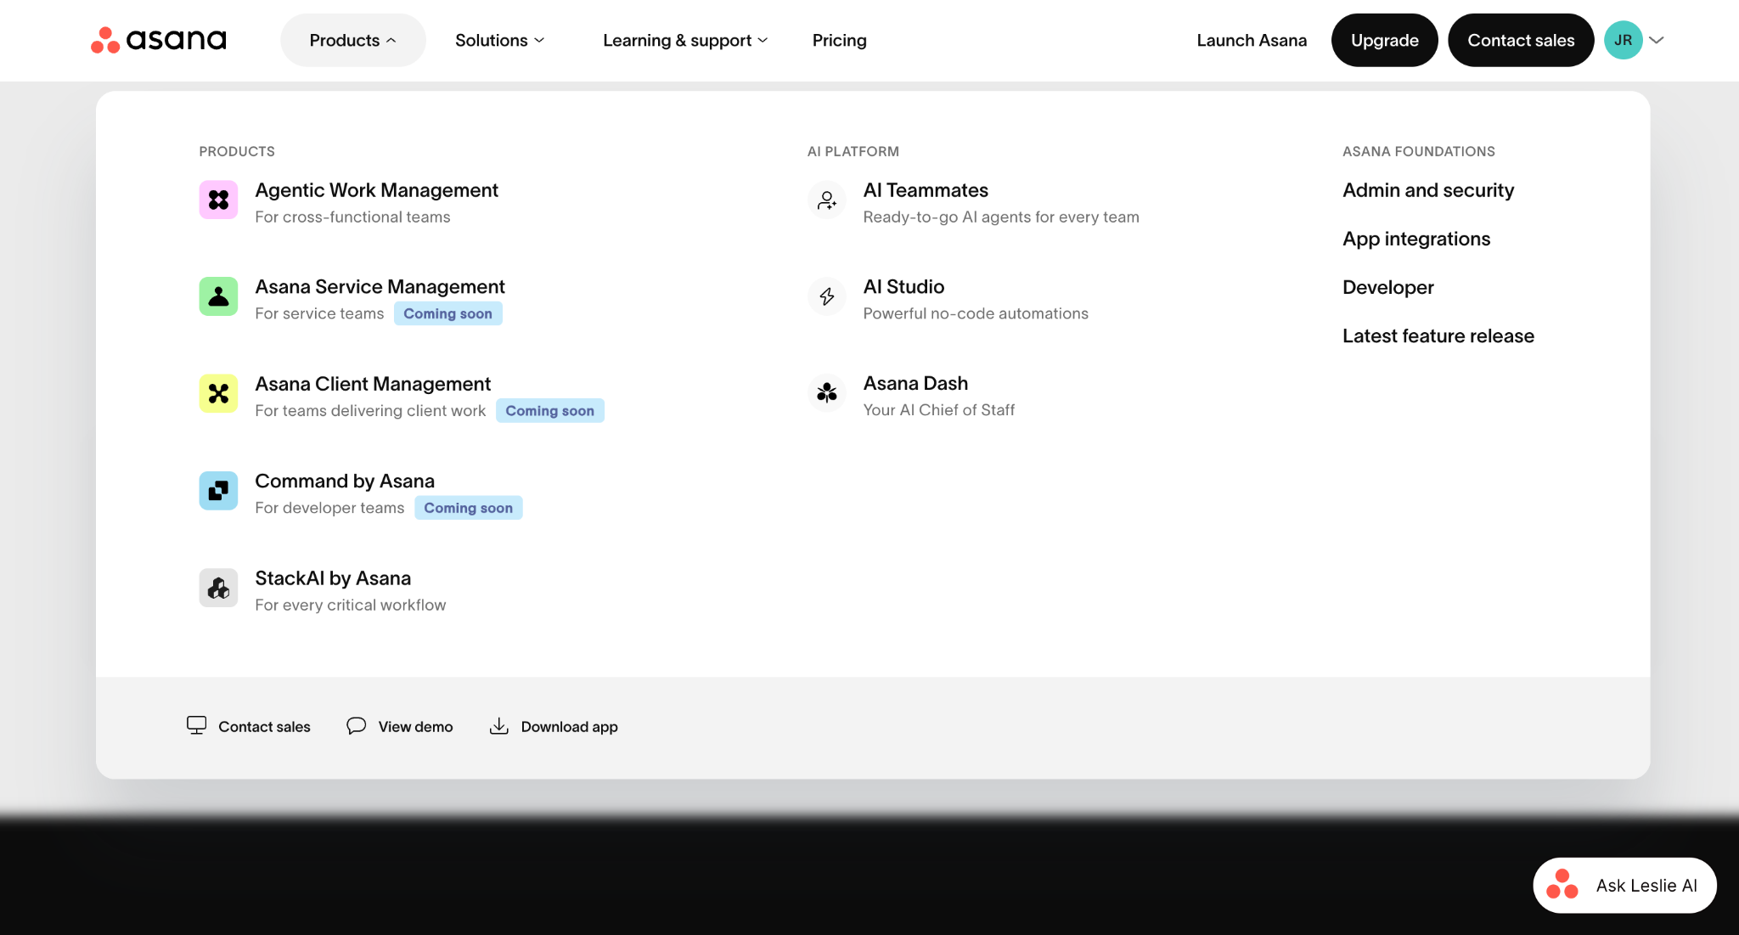
Task: Click the Asana Client Management yellow icon
Action: pyautogui.click(x=218, y=393)
